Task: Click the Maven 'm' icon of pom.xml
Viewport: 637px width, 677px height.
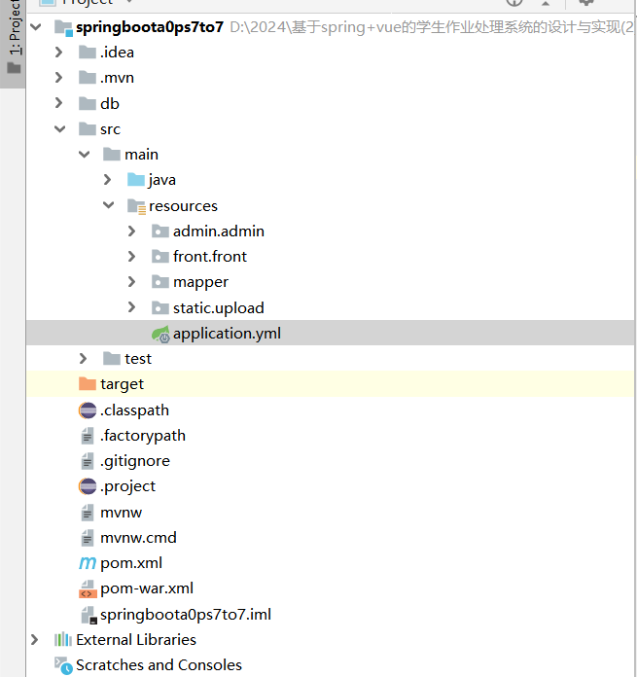Action: pos(87,563)
